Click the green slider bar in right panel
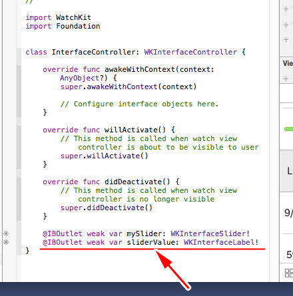The image size is (293, 296). (288, 129)
